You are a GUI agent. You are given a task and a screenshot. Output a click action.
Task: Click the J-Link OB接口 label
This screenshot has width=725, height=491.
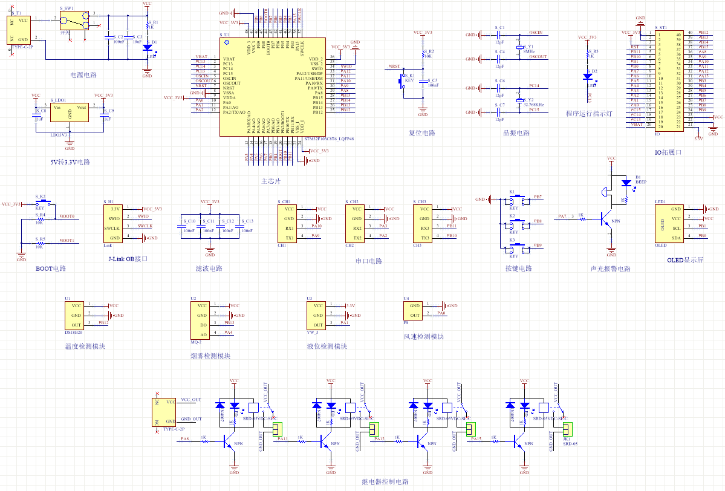pyautogui.click(x=128, y=258)
